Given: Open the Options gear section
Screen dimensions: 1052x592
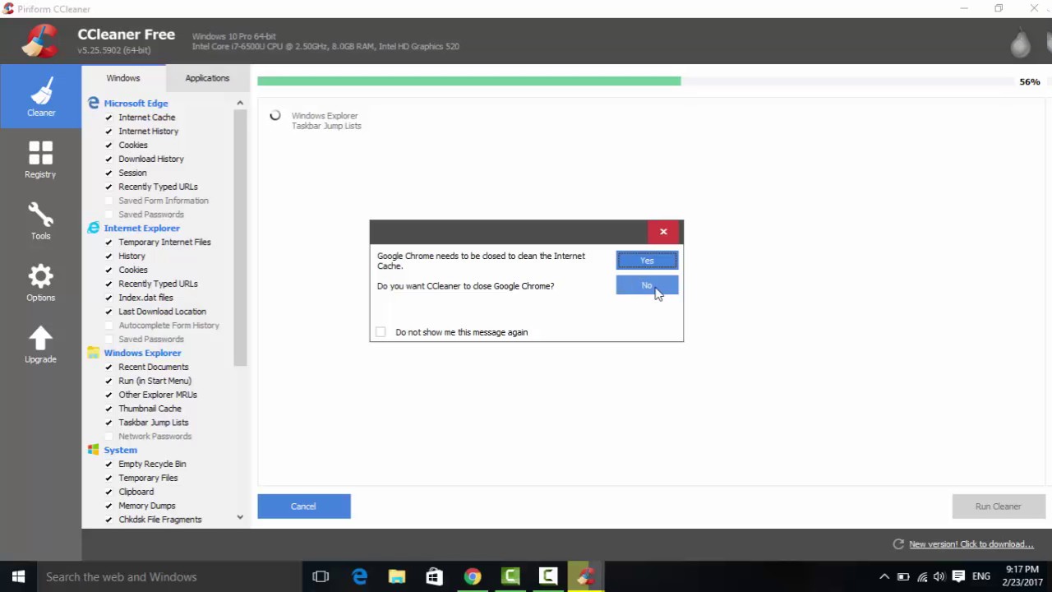Looking at the screenshot, I should click(x=40, y=282).
